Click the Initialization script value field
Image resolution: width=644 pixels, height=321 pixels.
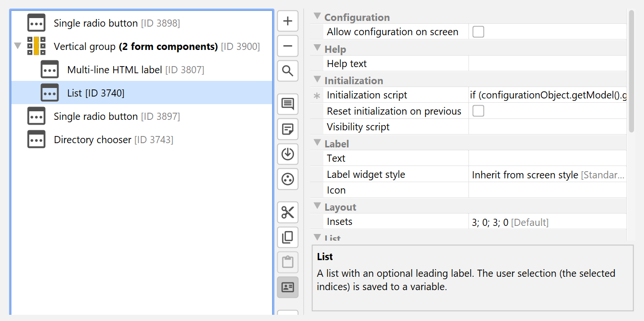pyautogui.click(x=547, y=95)
